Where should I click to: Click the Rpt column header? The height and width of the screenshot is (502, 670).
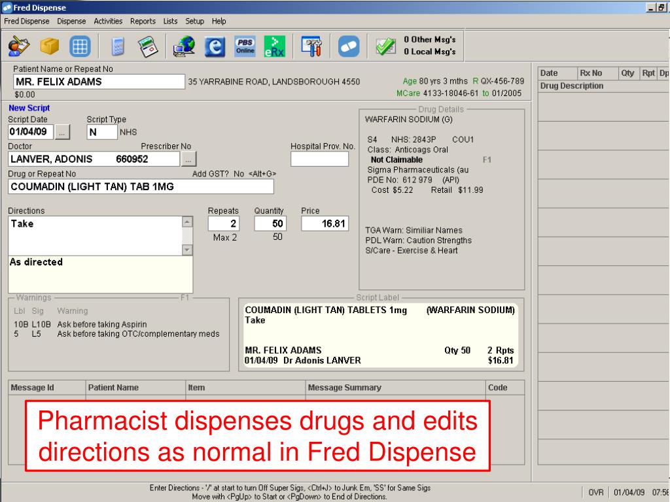pyautogui.click(x=648, y=73)
